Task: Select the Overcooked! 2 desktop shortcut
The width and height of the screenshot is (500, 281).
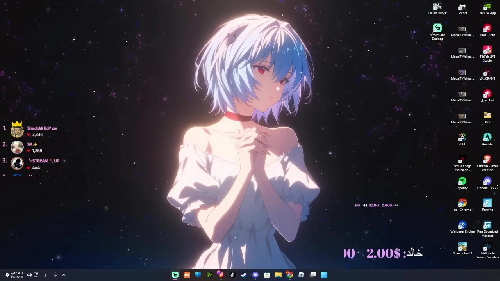Action: coord(462,249)
